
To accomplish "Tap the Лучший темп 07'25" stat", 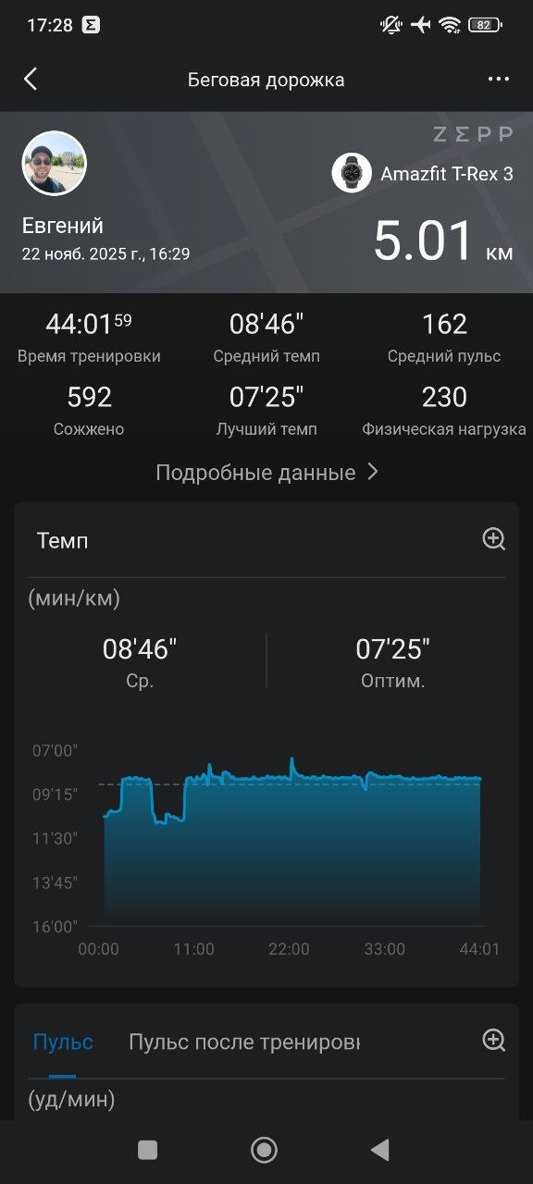I will 266,411.
